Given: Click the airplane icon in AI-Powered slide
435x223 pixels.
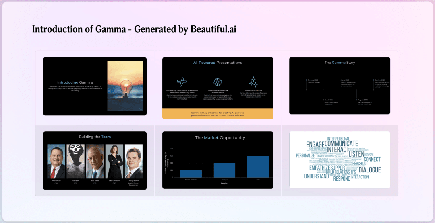Looking at the screenshot, I should (182, 82).
